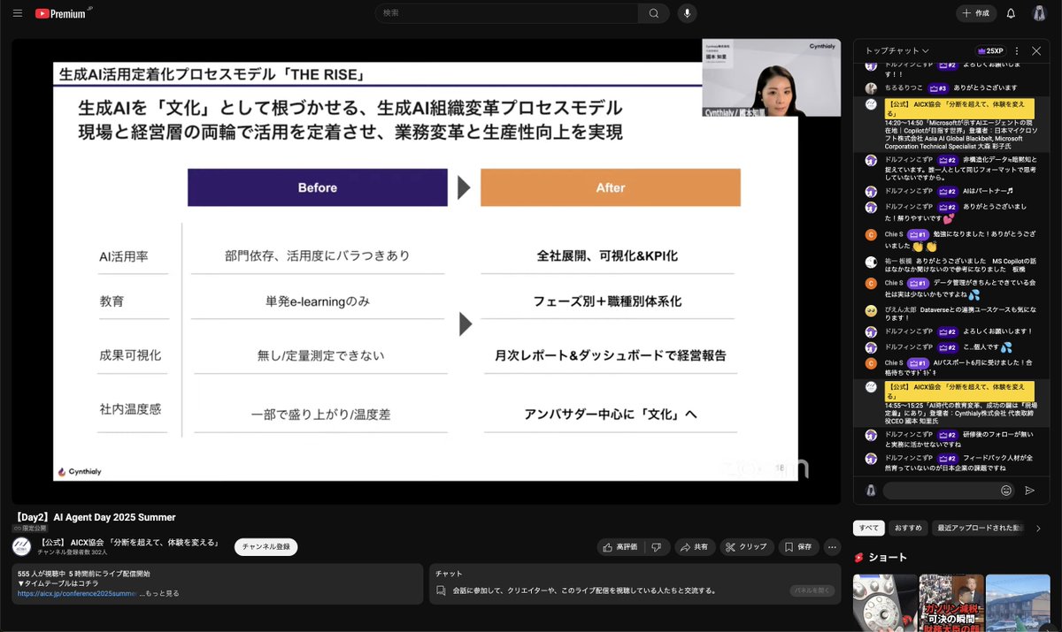1062x632 pixels.
Task: Click the パネルを開く button in chat card
Action: (812, 590)
